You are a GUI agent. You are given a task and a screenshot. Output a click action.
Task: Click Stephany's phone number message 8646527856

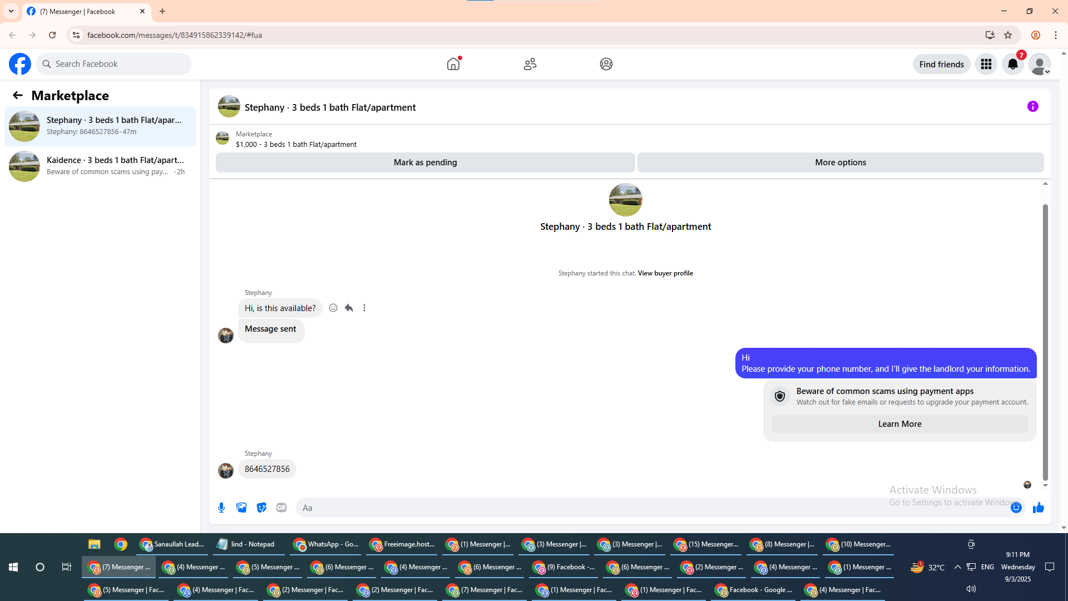[x=267, y=469]
